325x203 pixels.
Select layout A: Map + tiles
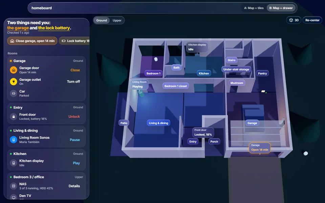(x=254, y=8)
